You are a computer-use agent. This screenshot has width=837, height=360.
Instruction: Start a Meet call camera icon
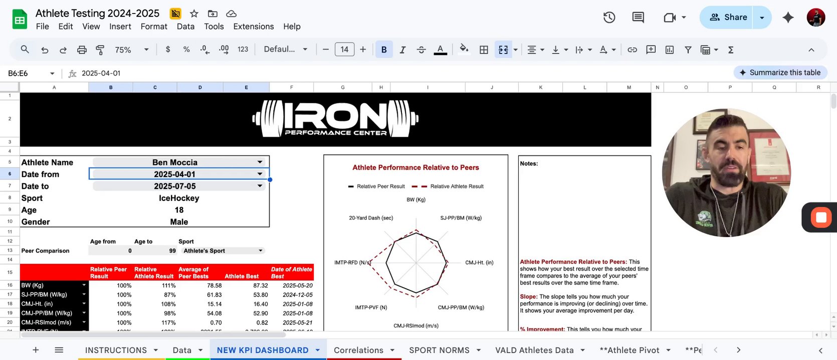(x=670, y=17)
